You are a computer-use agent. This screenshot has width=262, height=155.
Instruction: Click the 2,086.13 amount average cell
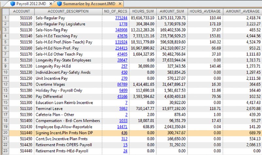[x=243, y=145]
